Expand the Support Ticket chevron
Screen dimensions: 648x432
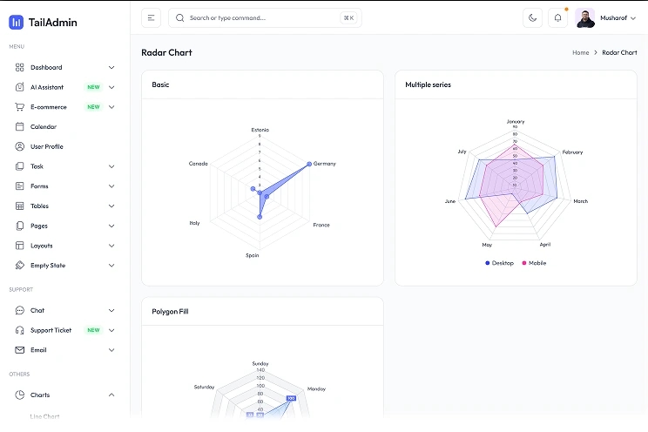pyautogui.click(x=111, y=330)
